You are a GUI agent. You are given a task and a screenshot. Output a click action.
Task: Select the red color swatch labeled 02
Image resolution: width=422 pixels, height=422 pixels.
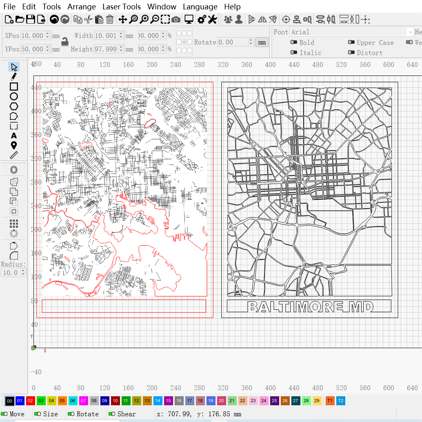click(30, 401)
